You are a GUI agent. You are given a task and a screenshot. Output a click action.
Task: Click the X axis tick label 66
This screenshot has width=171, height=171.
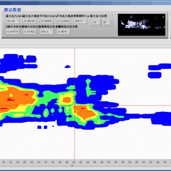[165, 162]
